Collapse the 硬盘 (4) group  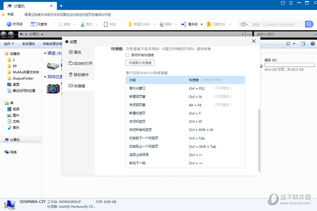[x=45, y=53]
